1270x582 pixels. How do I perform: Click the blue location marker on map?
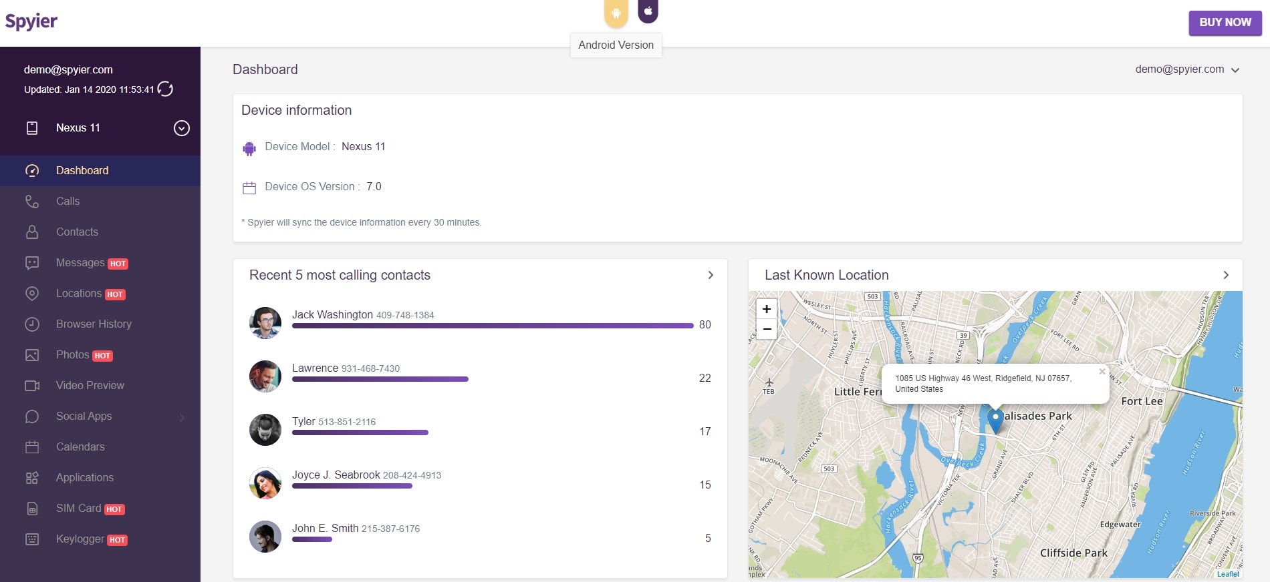tap(995, 420)
